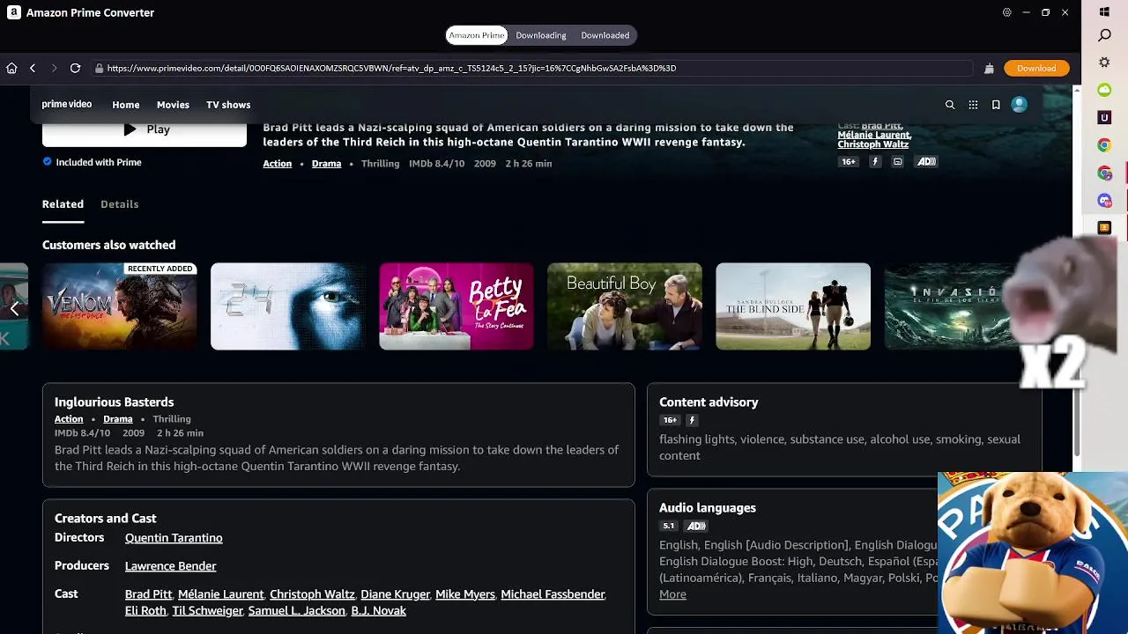Click the Drama genre link under hero description
Image resolution: width=1128 pixels, height=634 pixels.
point(326,164)
